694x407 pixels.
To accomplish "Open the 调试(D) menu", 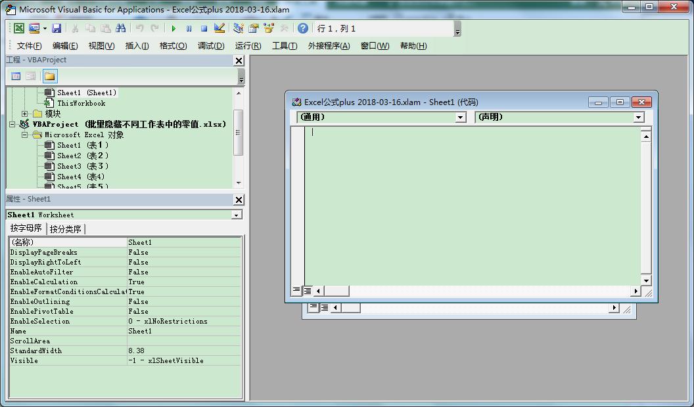I will pos(211,46).
